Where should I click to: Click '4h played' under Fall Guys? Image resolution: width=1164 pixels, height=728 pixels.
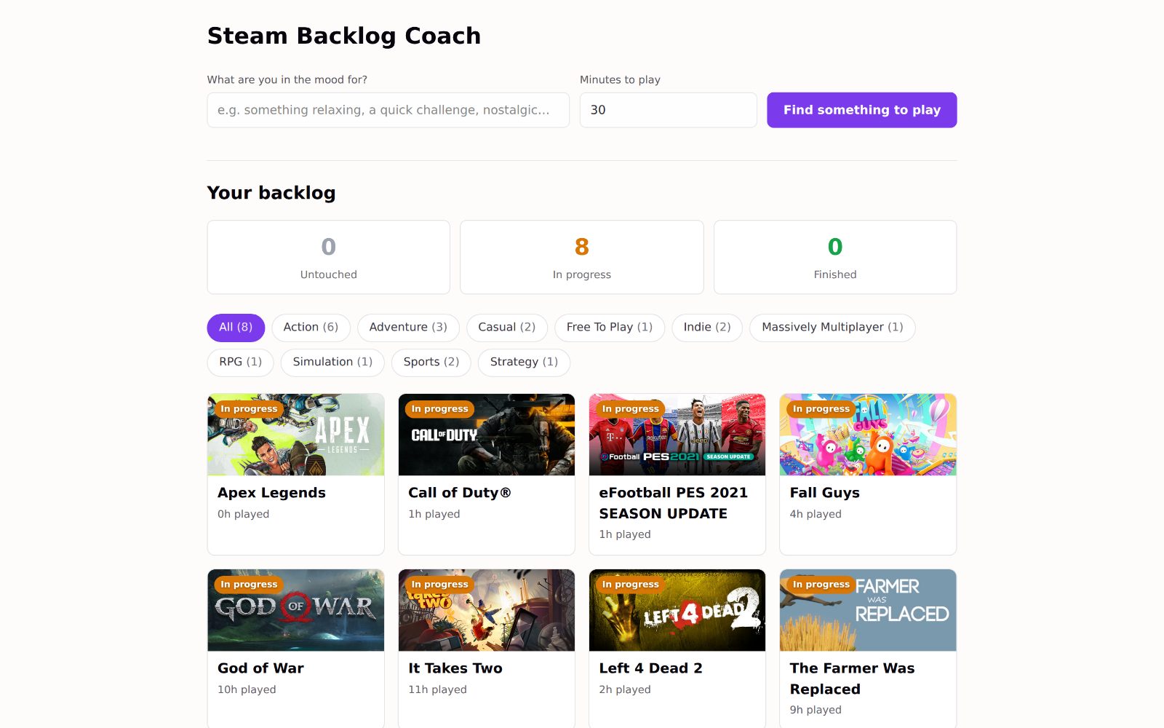(x=816, y=514)
